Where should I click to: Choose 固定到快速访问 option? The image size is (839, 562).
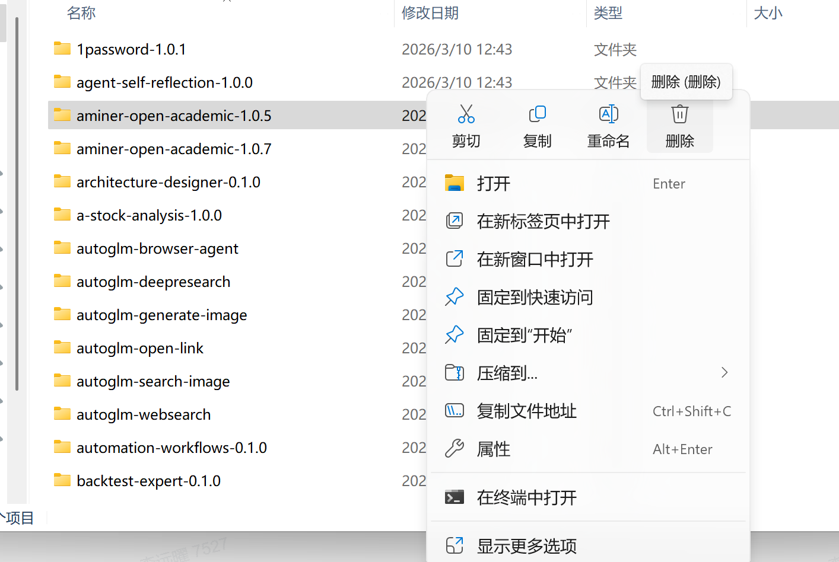[589, 298]
